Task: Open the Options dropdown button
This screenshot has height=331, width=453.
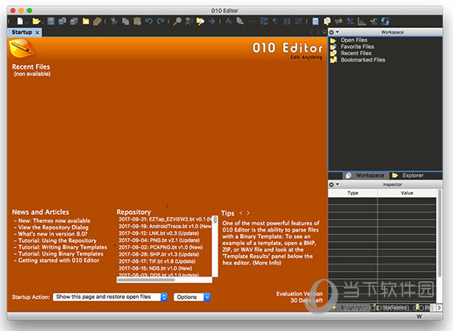Action: click(192, 297)
